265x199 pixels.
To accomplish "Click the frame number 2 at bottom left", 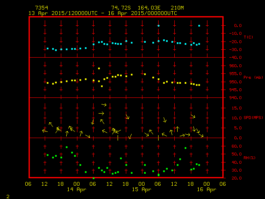I will click(x=7, y=196).
